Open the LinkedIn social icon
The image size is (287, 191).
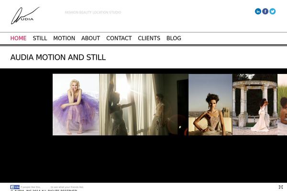click(258, 11)
